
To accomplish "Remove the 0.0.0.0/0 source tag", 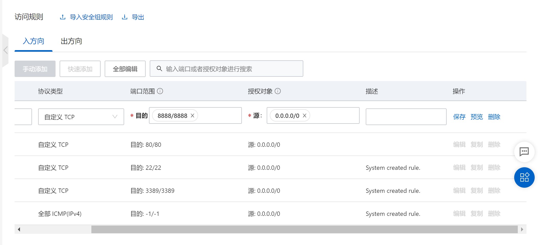I will click(x=305, y=116).
